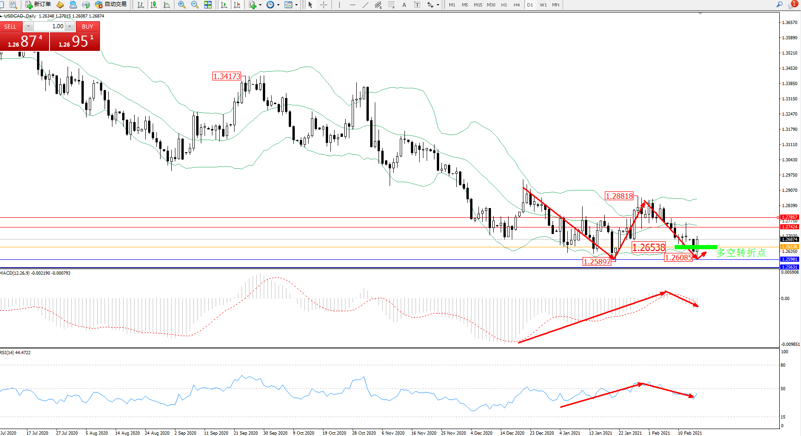Select the trendline drawing tool
Image resolution: width=801 pixels, height=436 pixels.
coord(366,5)
